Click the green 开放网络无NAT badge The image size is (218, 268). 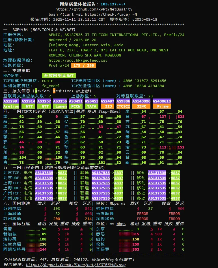point(59,76)
